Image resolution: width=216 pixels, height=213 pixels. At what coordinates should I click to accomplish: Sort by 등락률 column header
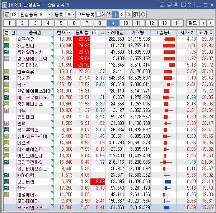click(x=82, y=33)
